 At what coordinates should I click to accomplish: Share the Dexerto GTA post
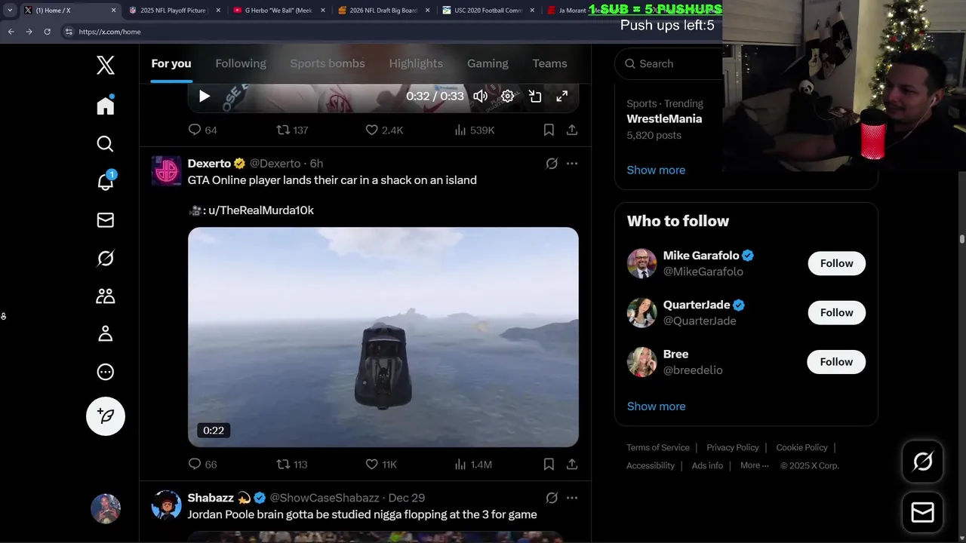coord(572,465)
